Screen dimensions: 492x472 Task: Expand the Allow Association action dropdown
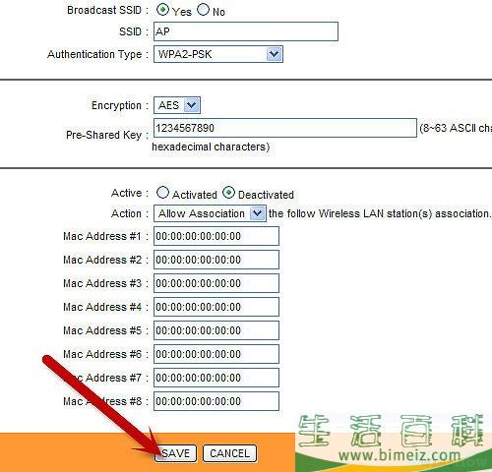pos(210,213)
